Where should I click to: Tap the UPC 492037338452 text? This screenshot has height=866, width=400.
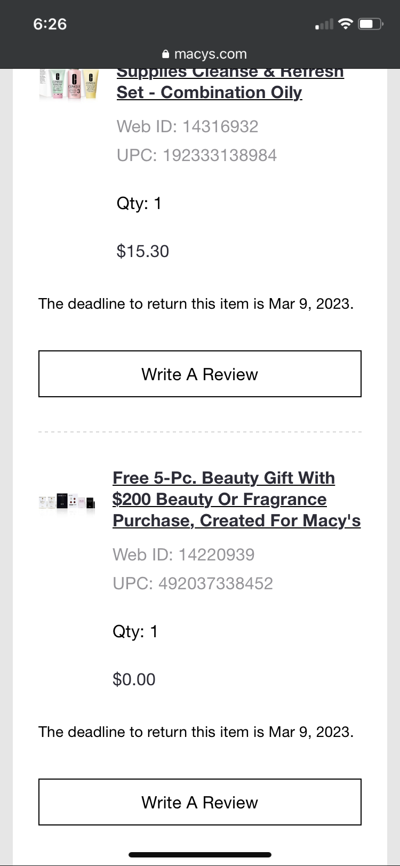coord(193,583)
